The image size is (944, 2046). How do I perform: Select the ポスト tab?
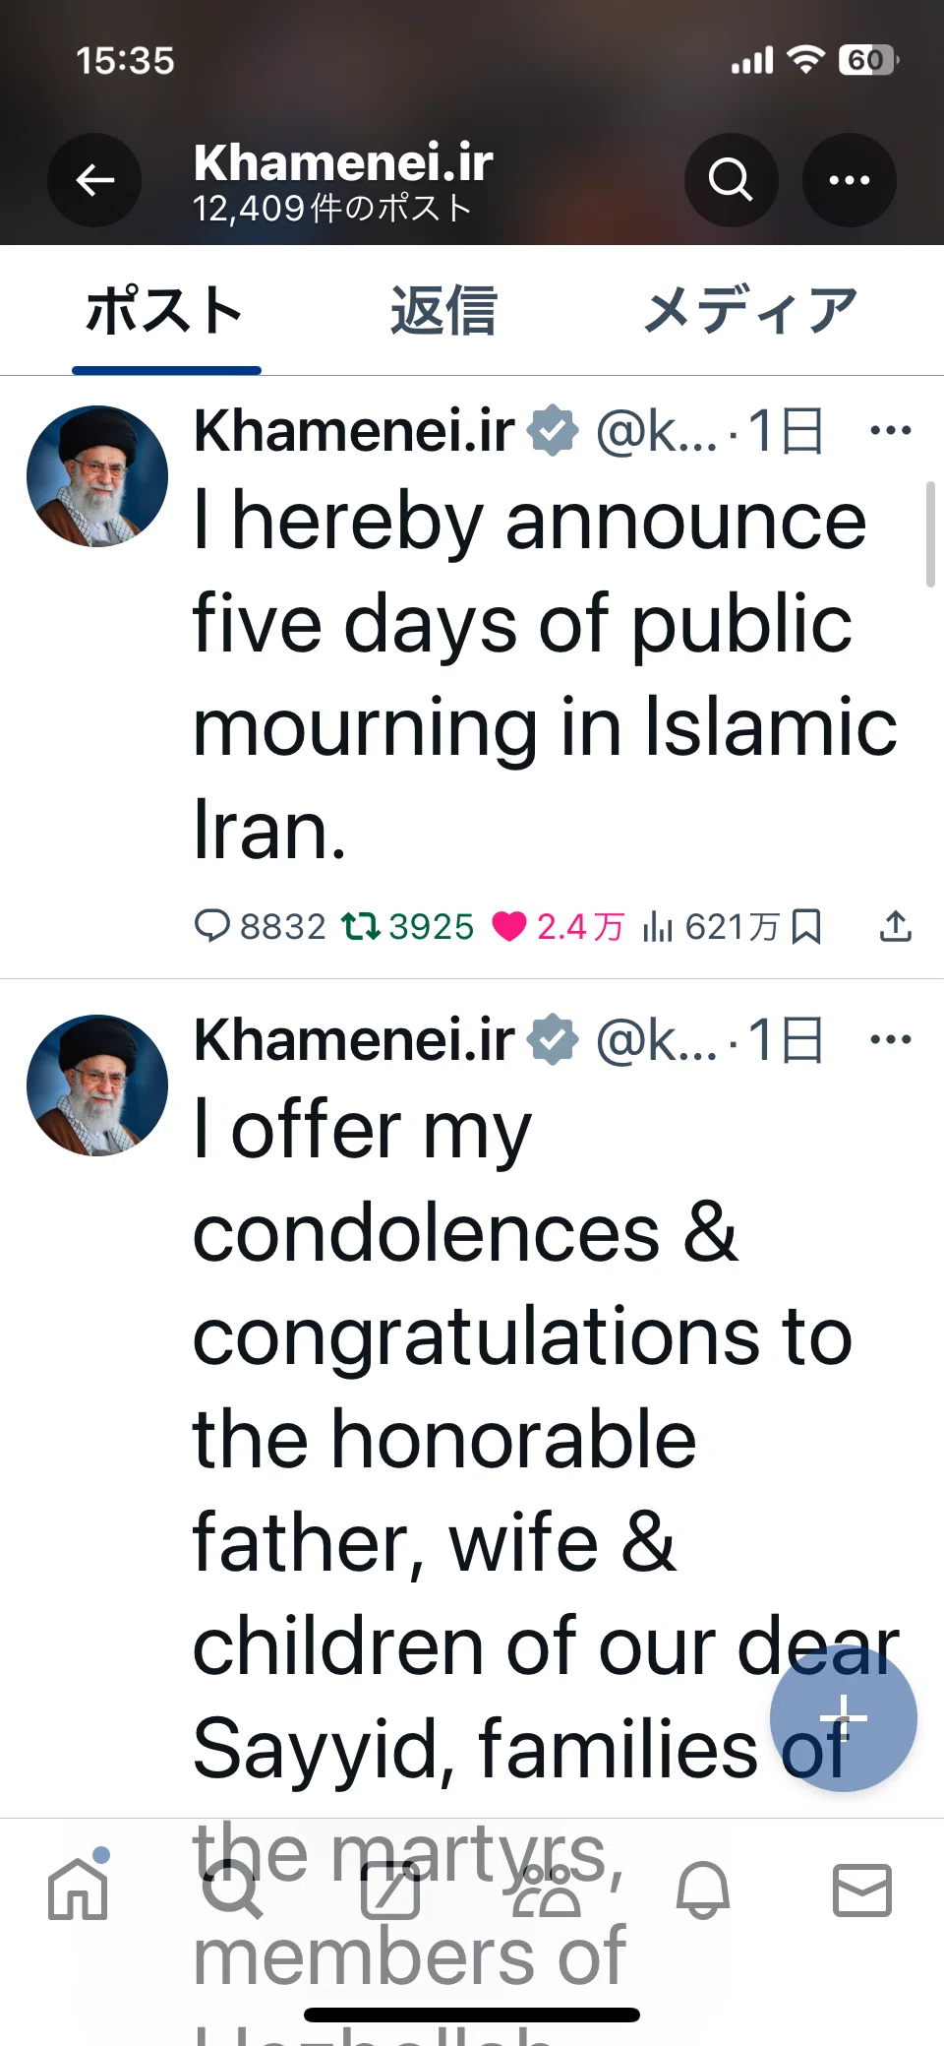pos(165,311)
